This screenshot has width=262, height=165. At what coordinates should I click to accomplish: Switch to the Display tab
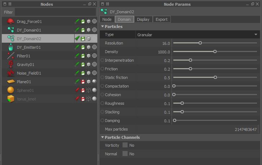pyautogui.click(x=143, y=19)
